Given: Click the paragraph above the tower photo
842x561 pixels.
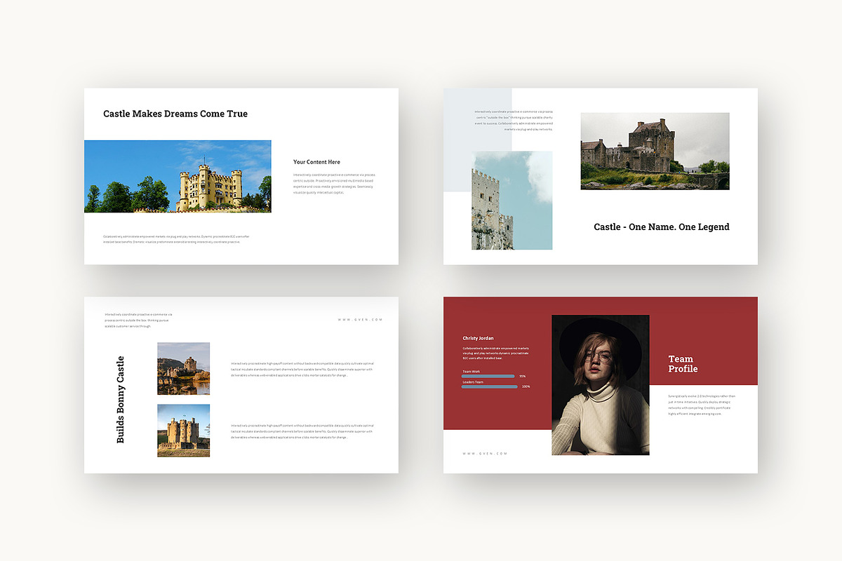Looking at the screenshot, I should point(514,121).
